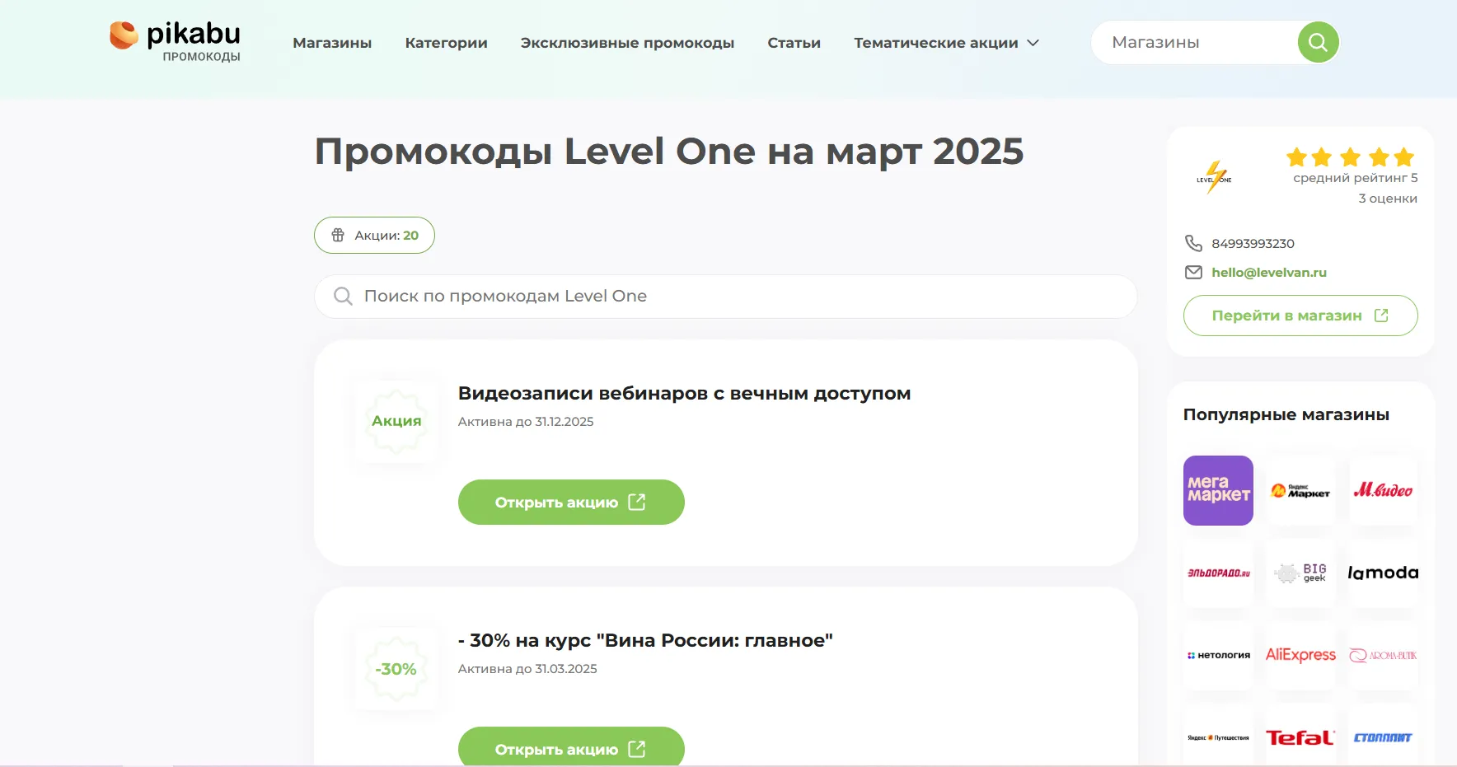Click the Популярные магазины heading
The width and height of the screenshot is (1457, 767).
coord(1286,414)
